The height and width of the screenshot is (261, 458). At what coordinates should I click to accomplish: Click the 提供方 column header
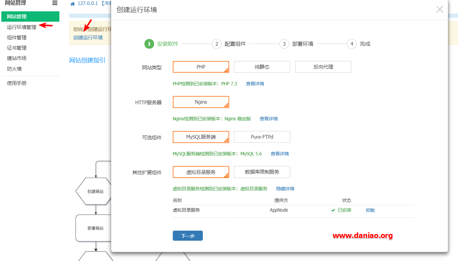click(281, 200)
